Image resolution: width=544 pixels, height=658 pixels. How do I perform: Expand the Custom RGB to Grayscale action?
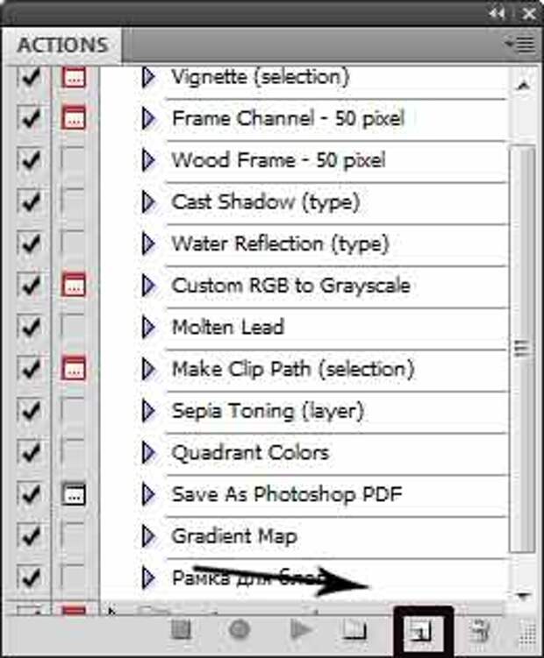(148, 286)
